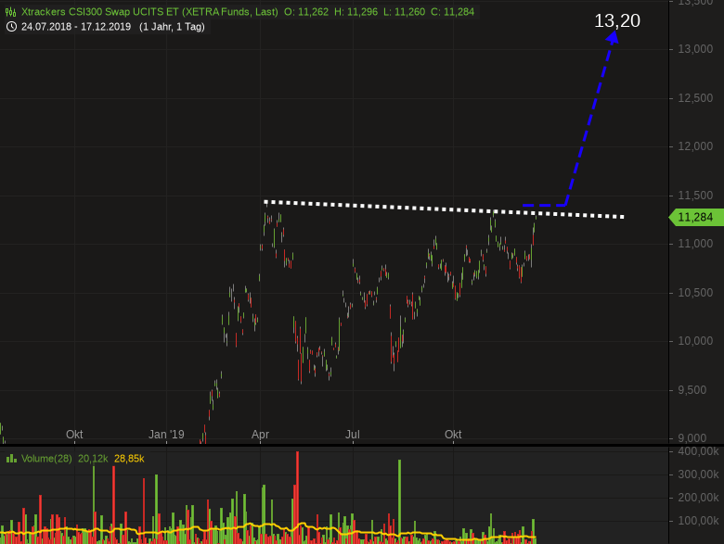This screenshot has height=544, width=724.
Task: Click the candlestick chart type icon
Action: pyautogui.click(x=11, y=12)
